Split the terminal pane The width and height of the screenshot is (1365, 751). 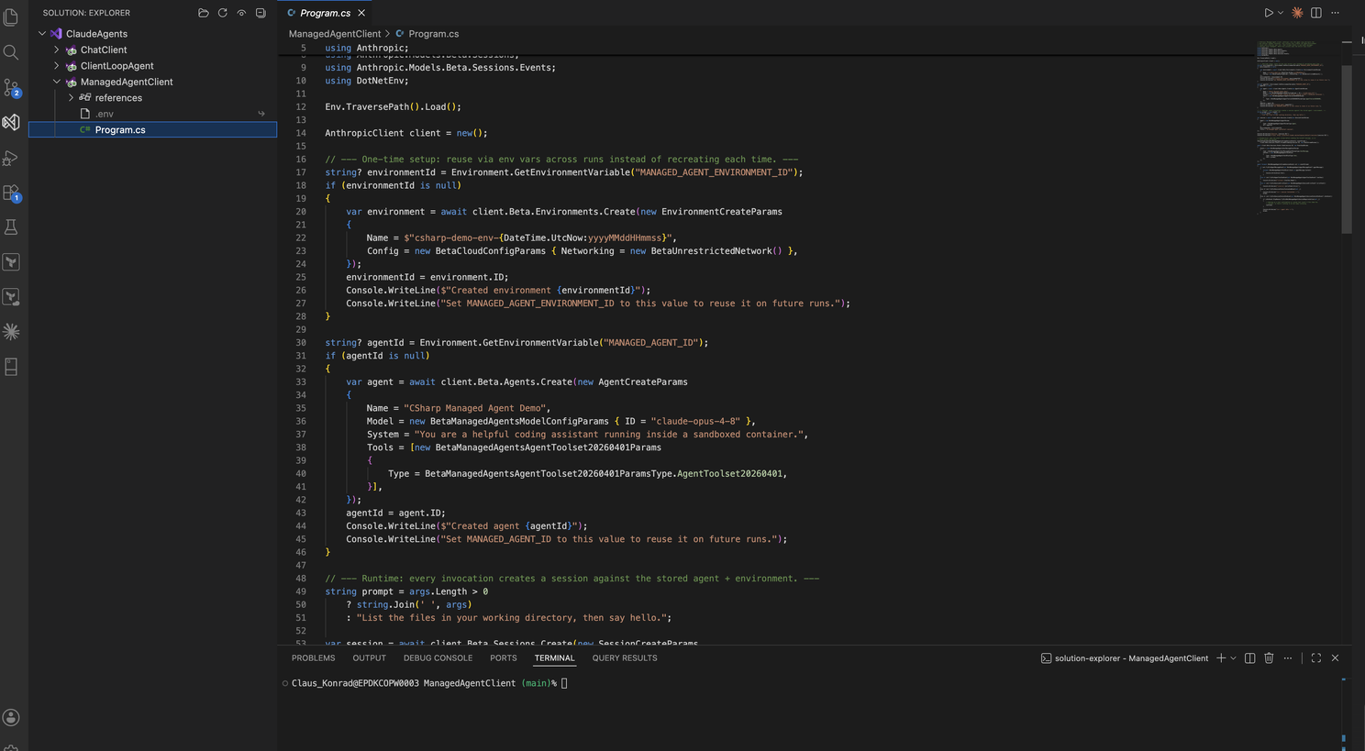(1249, 658)
